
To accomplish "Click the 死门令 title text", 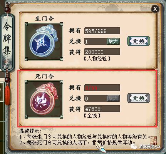I will 44,76.
